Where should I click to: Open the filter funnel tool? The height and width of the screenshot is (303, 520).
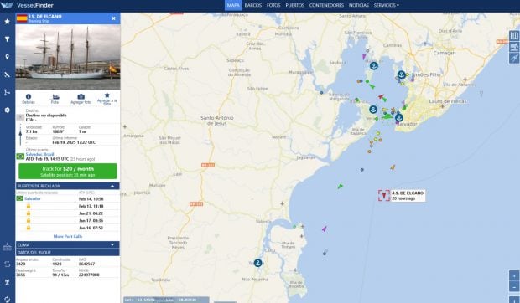tap(7, 39)
